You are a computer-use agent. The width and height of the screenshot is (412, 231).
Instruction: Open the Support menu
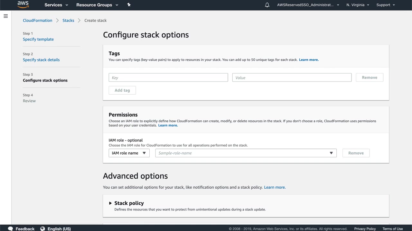click(x=385, y=5)
